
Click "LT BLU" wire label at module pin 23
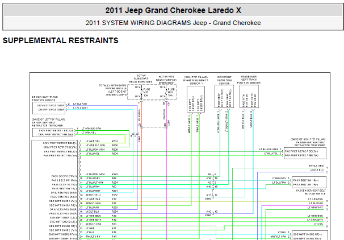[x=90, y=232]
